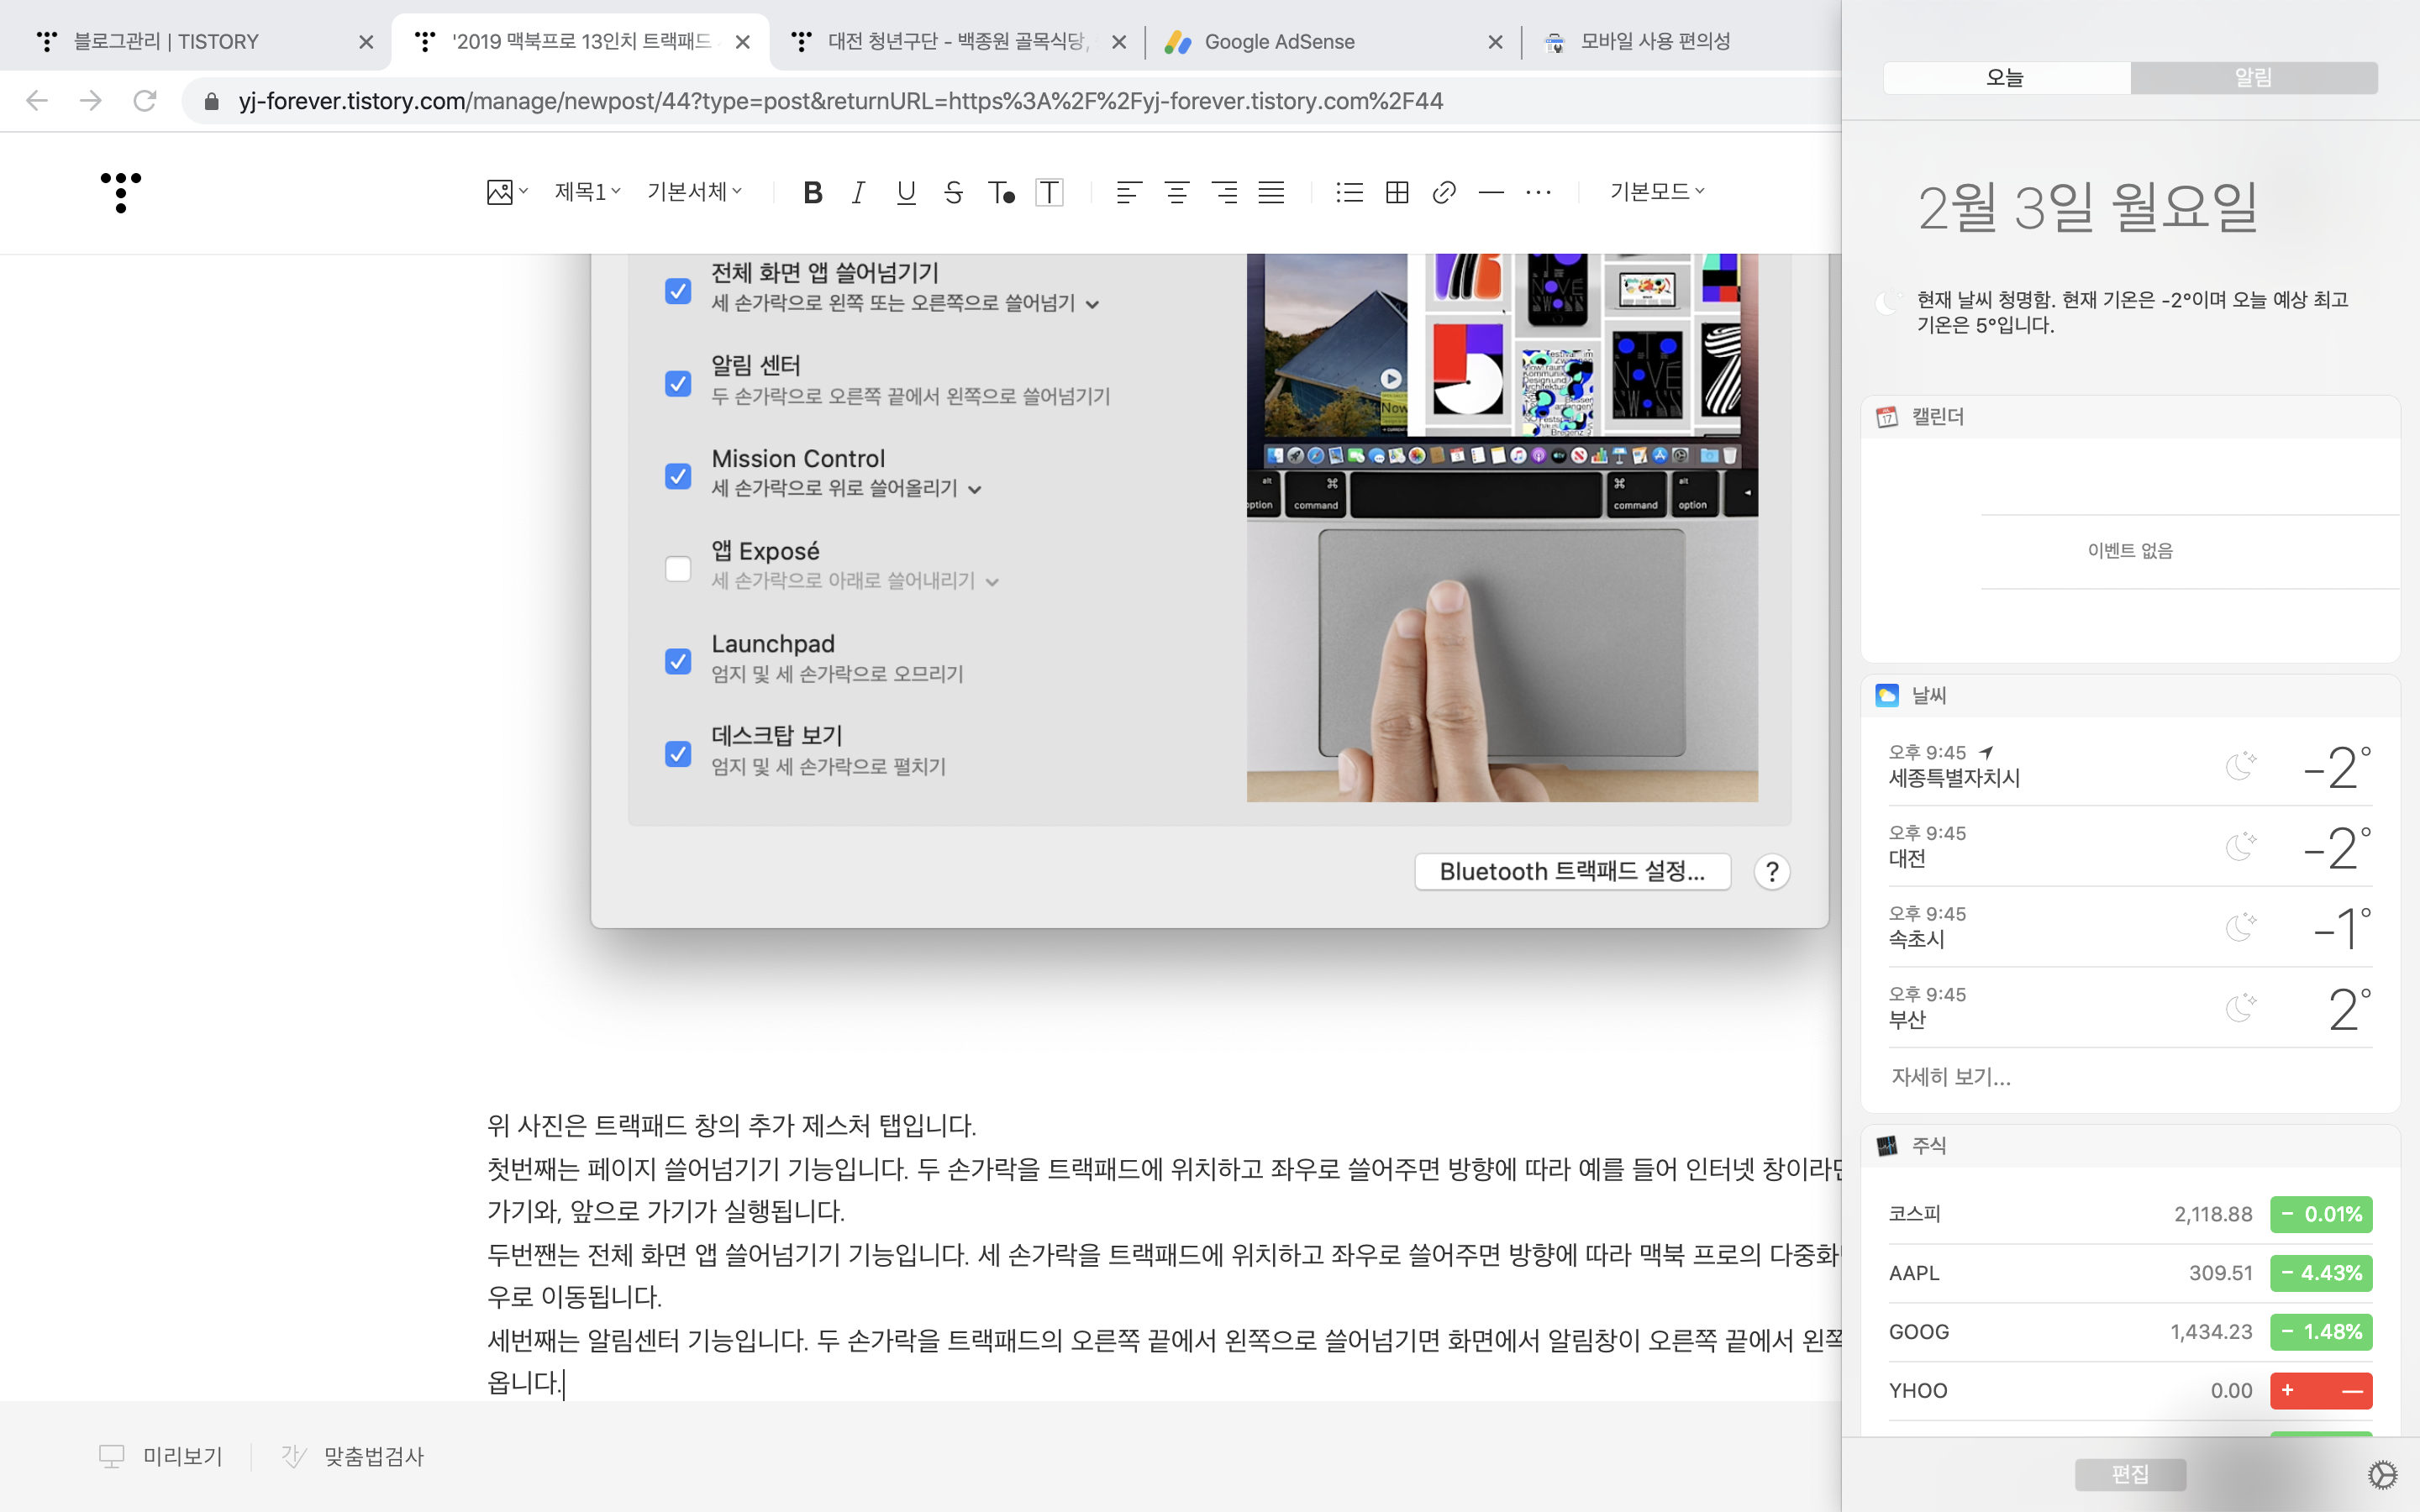This screenshot has height=1512, width=2420.
Task: Click the underline formatting icon
Action: coord(906,192)
